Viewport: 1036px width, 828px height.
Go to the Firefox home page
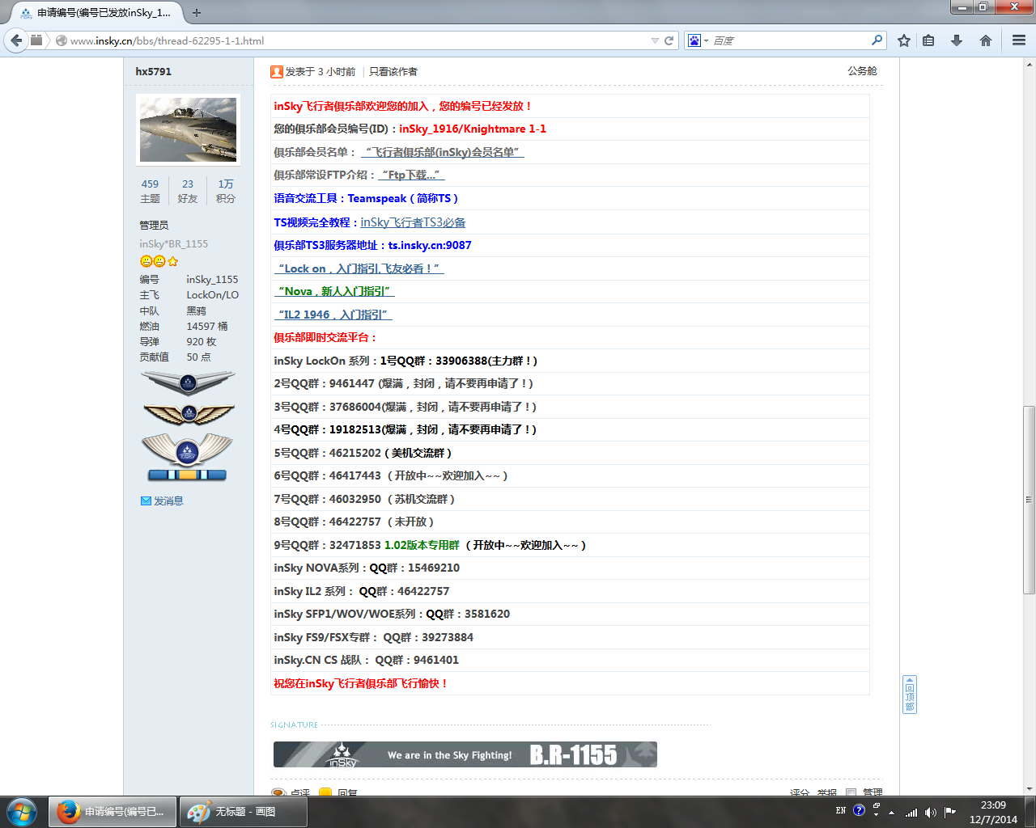(x=985, y=40)
